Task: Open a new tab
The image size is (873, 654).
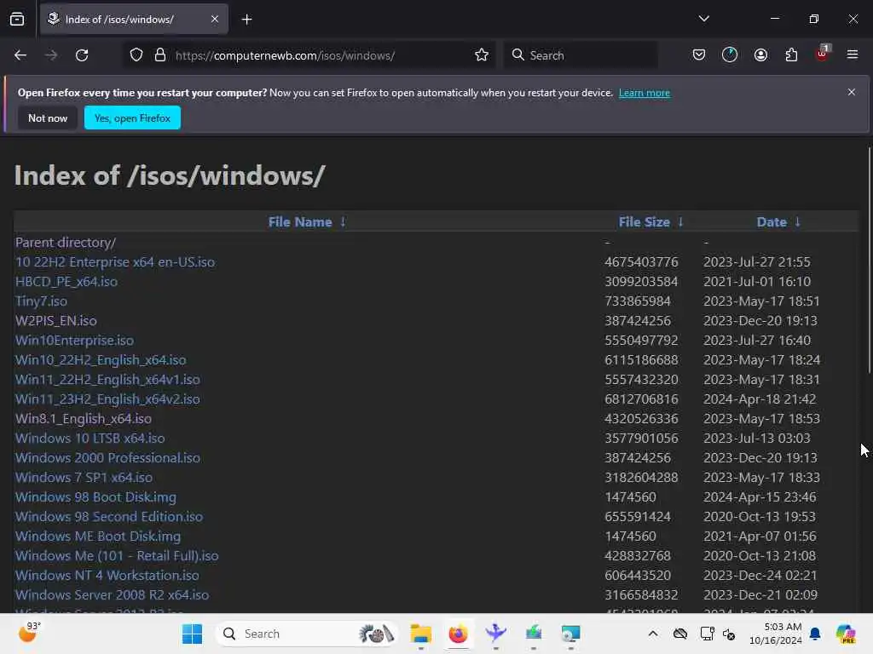Action: click(246, 20)
